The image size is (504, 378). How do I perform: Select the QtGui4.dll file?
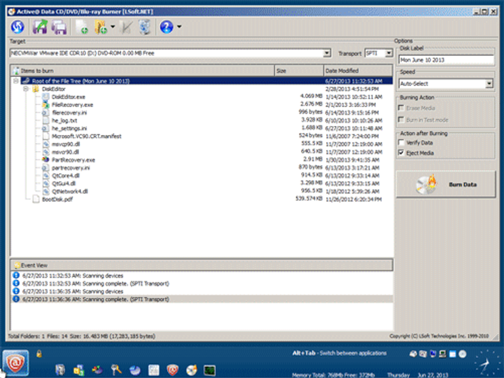64,183
